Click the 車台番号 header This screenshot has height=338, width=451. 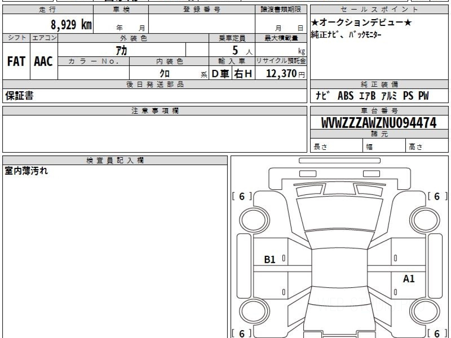(379, 111)
